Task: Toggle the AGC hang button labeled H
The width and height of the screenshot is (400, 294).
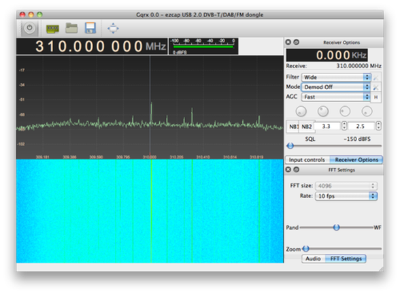Action: [x=376, y=97]
